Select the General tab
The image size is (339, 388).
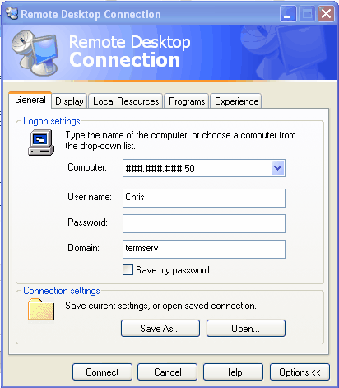pyautogui.click(x=30, y=100)
